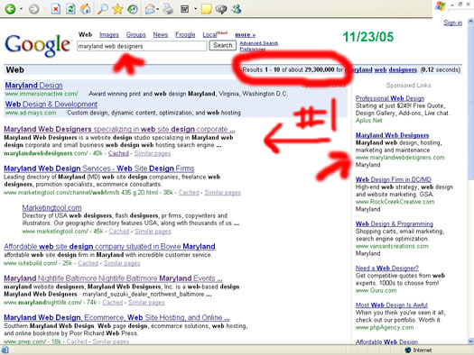
Task: Open Cached link for www.marketingtool.com/ - 45k
Action: pyautogui.click(x=119, y=232)
